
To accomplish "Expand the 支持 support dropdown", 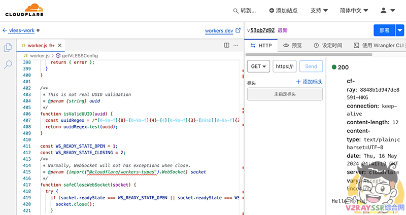I will [319, 11].
